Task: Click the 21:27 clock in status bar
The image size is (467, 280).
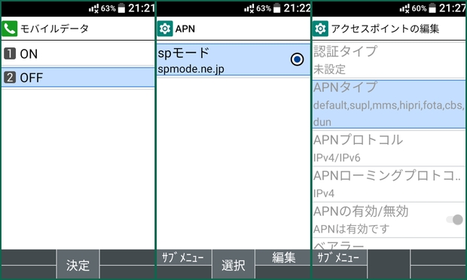Action: [453, 8]
